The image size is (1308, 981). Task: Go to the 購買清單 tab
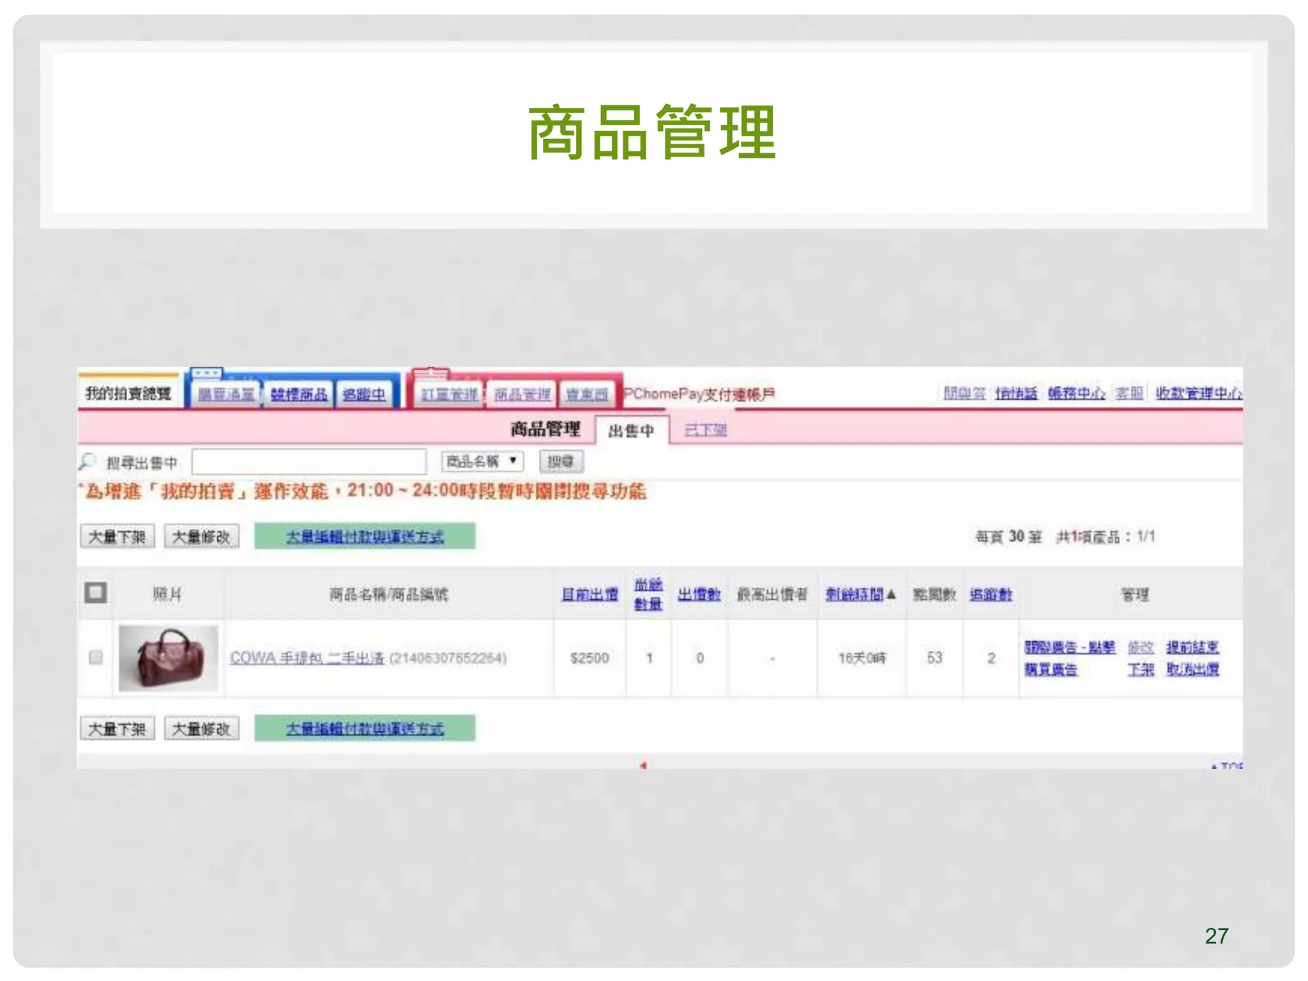(226, 395)
